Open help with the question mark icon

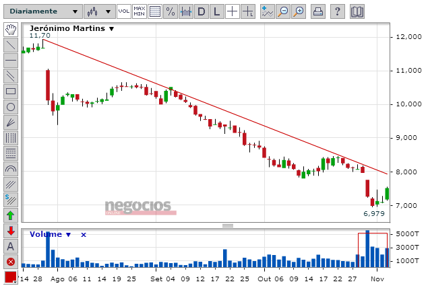tap(338, 11)
